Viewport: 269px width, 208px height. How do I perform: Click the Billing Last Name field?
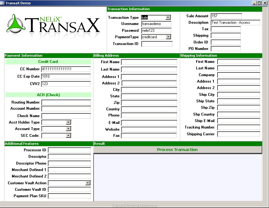(149, 69)
